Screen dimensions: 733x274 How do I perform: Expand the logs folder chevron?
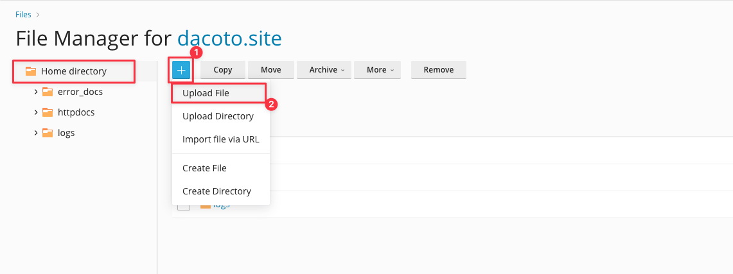(x=36, y=133)
